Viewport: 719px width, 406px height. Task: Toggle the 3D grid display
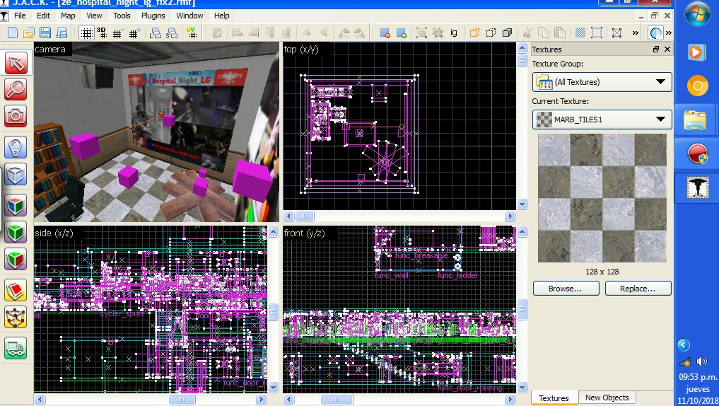[101, 33]
